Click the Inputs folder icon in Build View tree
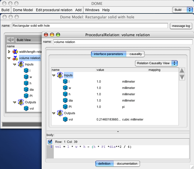 [x=21, y=64]
